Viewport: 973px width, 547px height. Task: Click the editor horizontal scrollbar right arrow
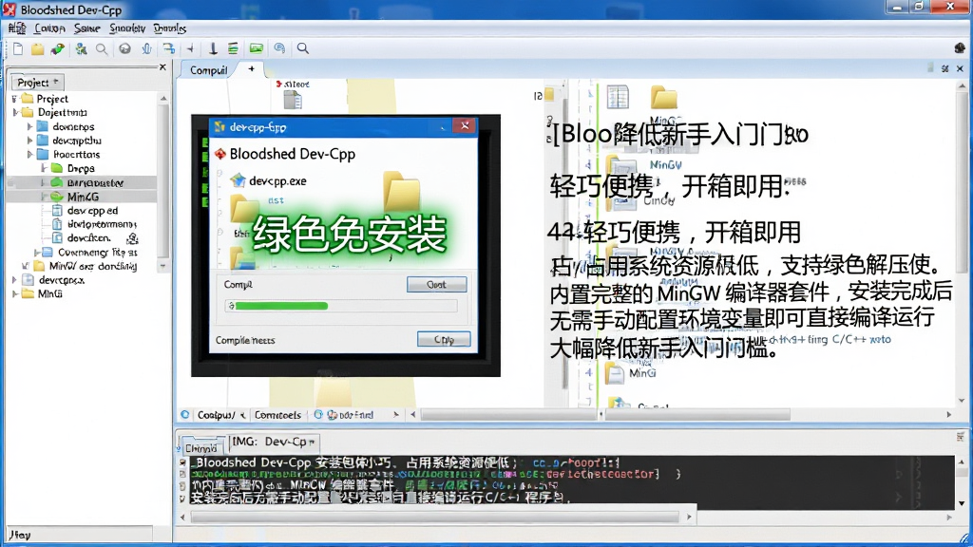[x=949, y=414]
